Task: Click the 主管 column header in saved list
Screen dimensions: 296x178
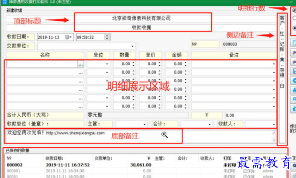Action: coord(160,158)
